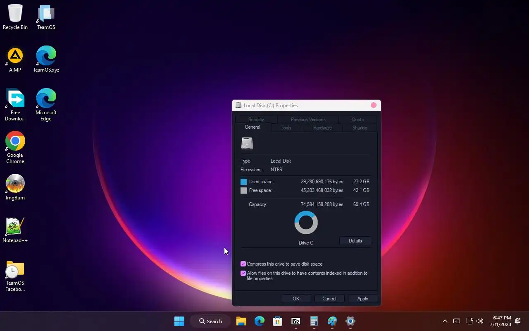Click the 29,280,690,176 bytes used value
This screenshot has width=529, height=331.
click(x=322, y=182)
